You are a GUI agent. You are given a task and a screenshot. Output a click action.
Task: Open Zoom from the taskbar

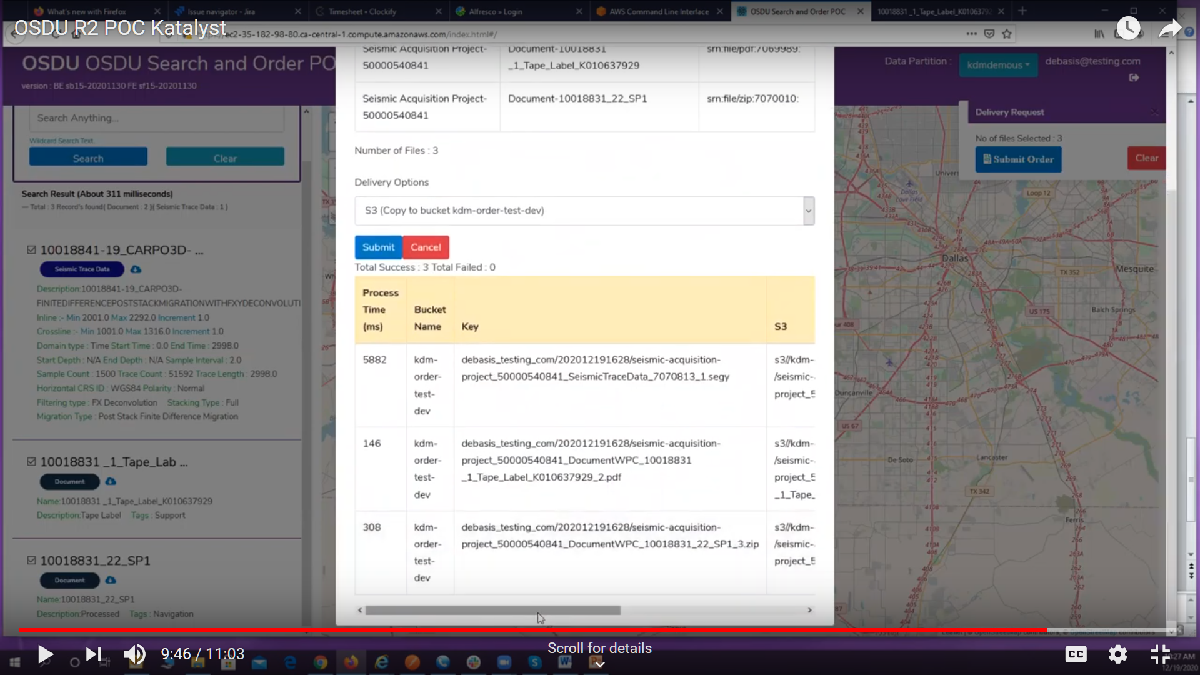click(504, 662)
